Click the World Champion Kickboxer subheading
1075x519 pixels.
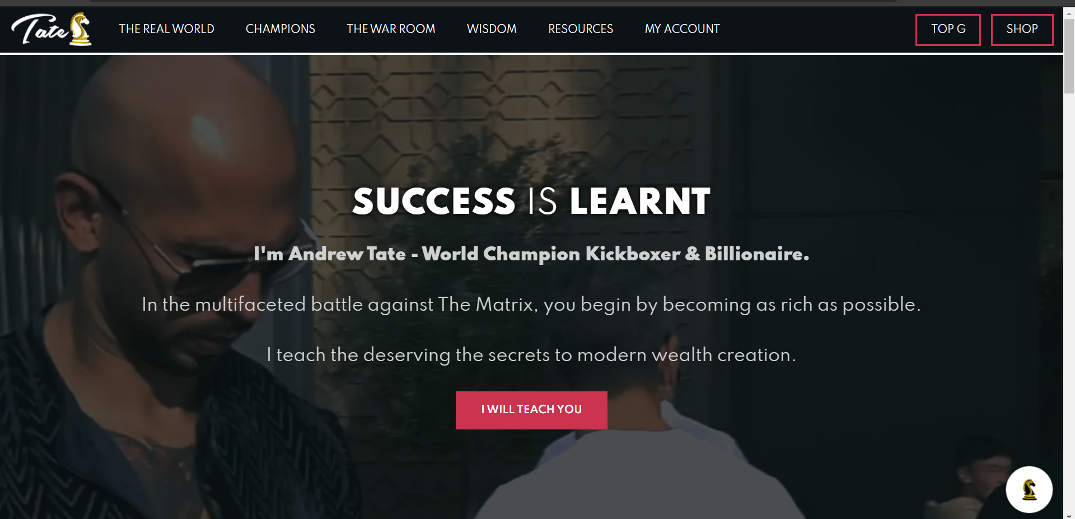click(x=531, y=254)
